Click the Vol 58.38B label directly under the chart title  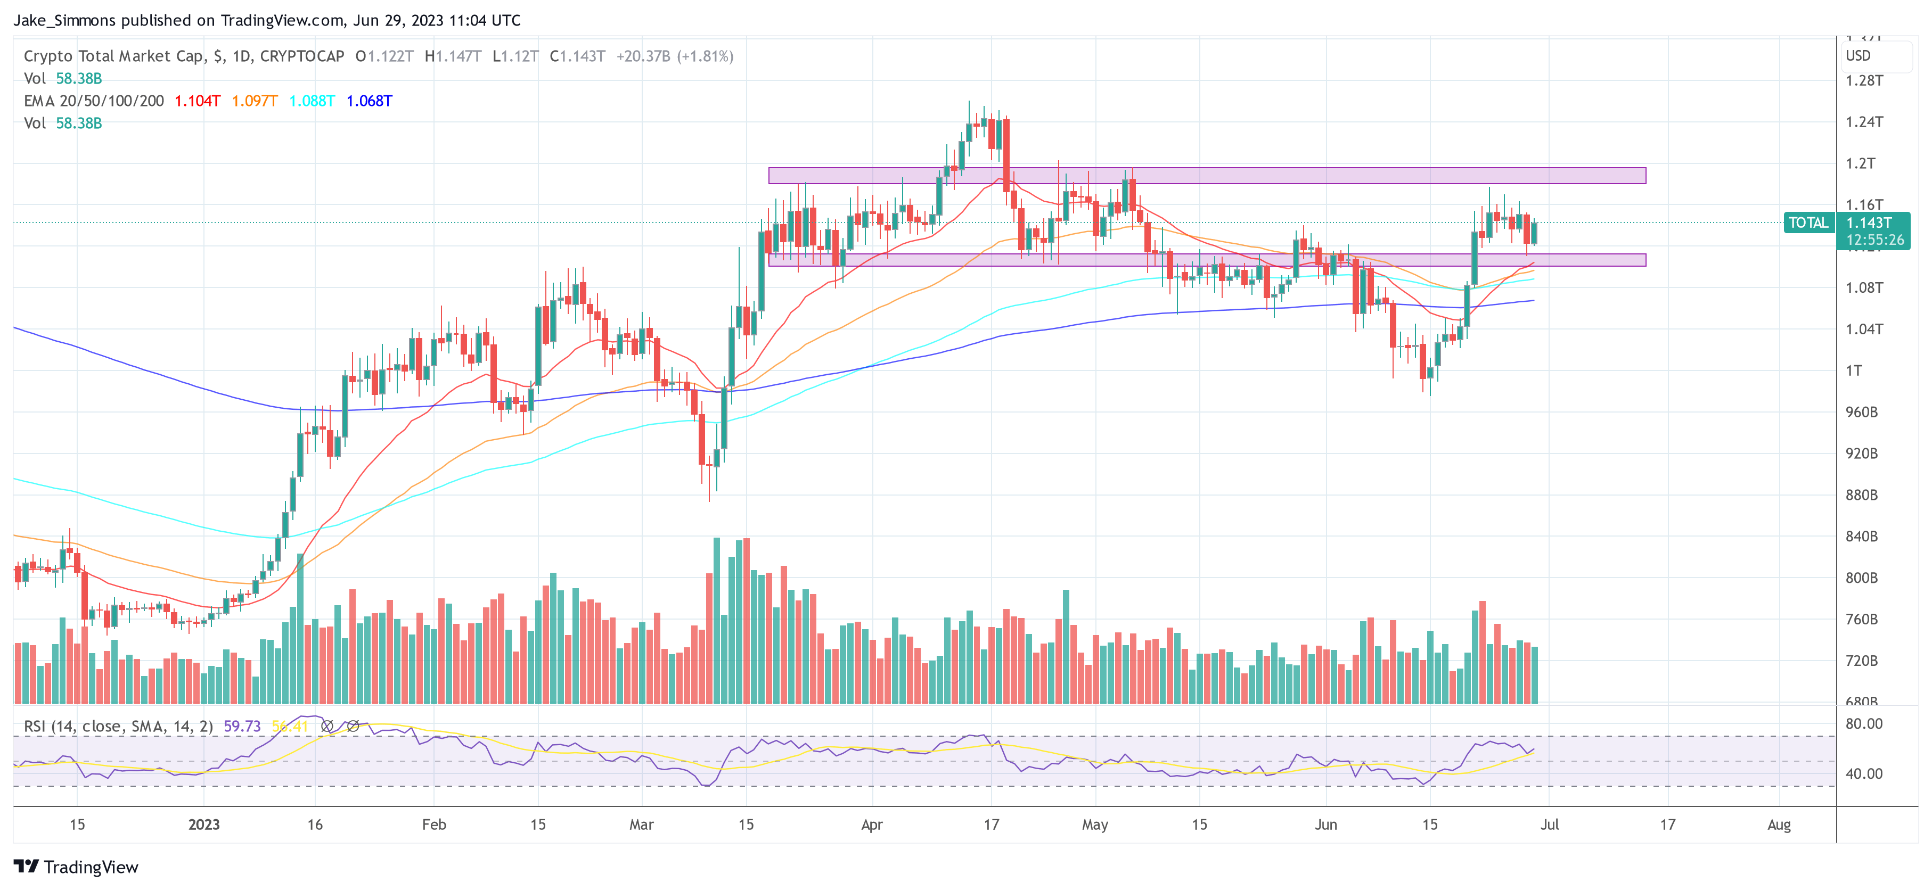63,78
